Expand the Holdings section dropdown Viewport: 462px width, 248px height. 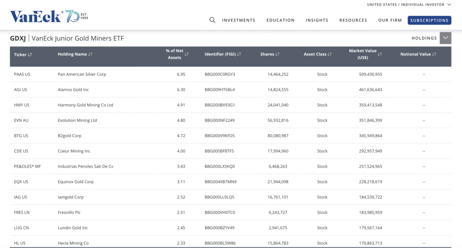coord(445,38)
